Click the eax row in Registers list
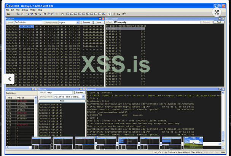Image resolution: width=231 pixels, height=156 pixels. [x=20, y=101]
